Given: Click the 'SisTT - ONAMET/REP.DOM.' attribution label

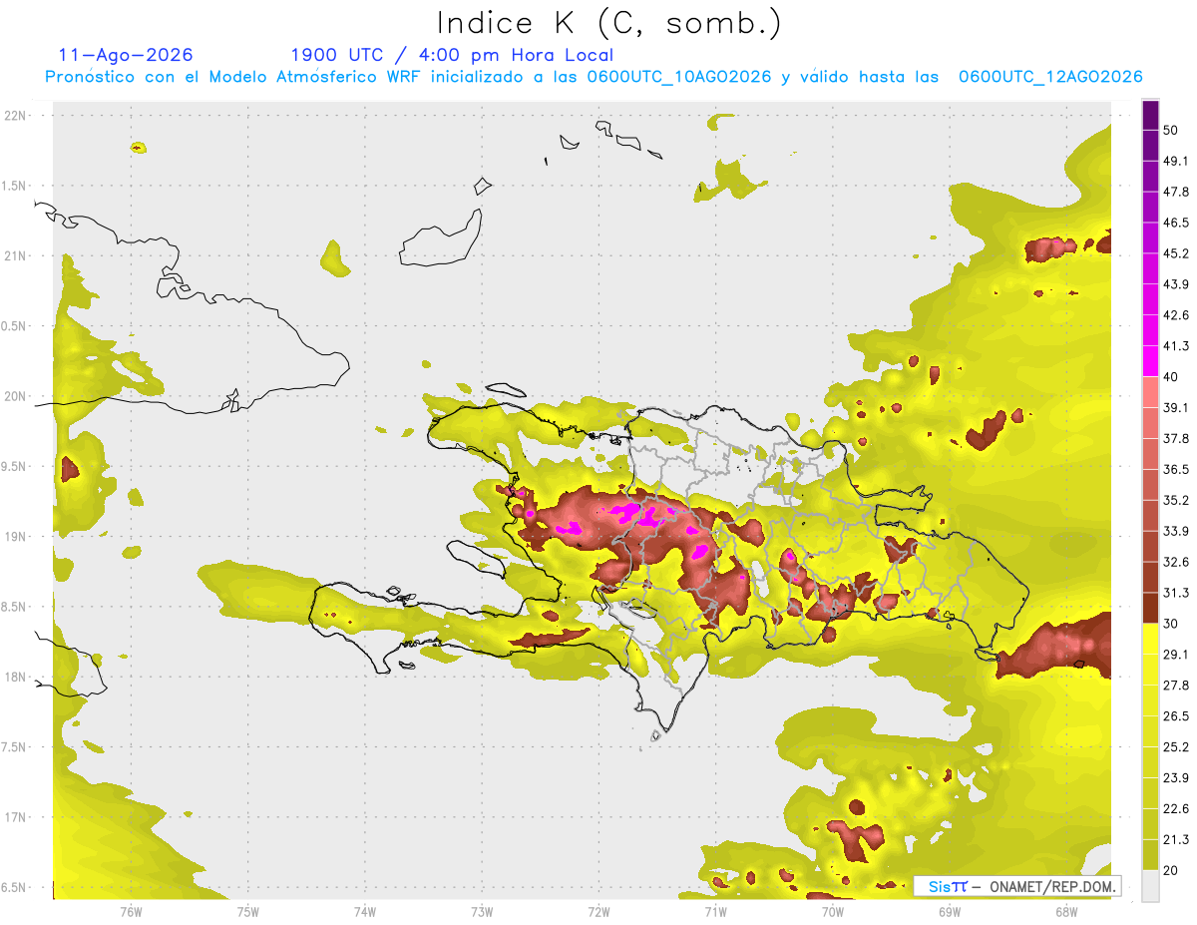Looking at the screenshot, I should 1017,886.
